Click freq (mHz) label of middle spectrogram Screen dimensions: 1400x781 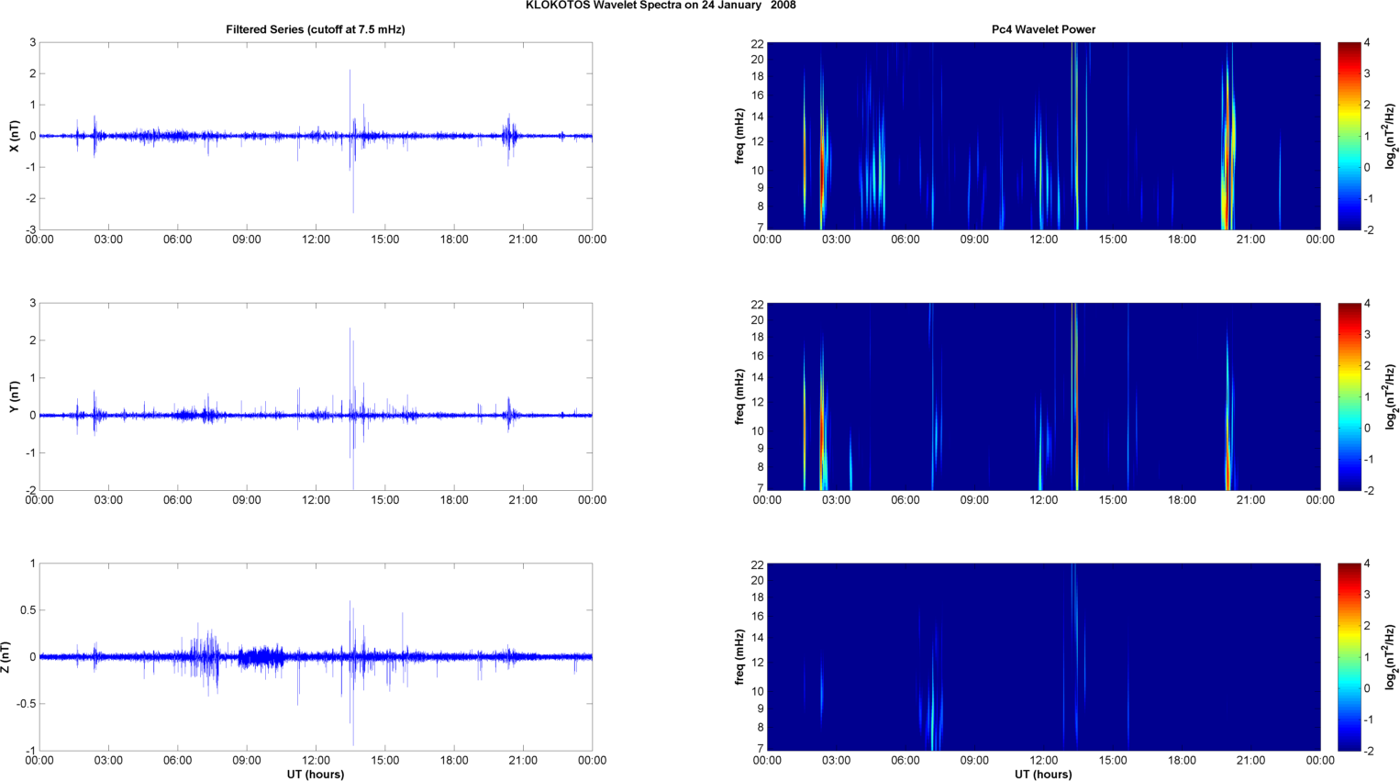[739, 396]
